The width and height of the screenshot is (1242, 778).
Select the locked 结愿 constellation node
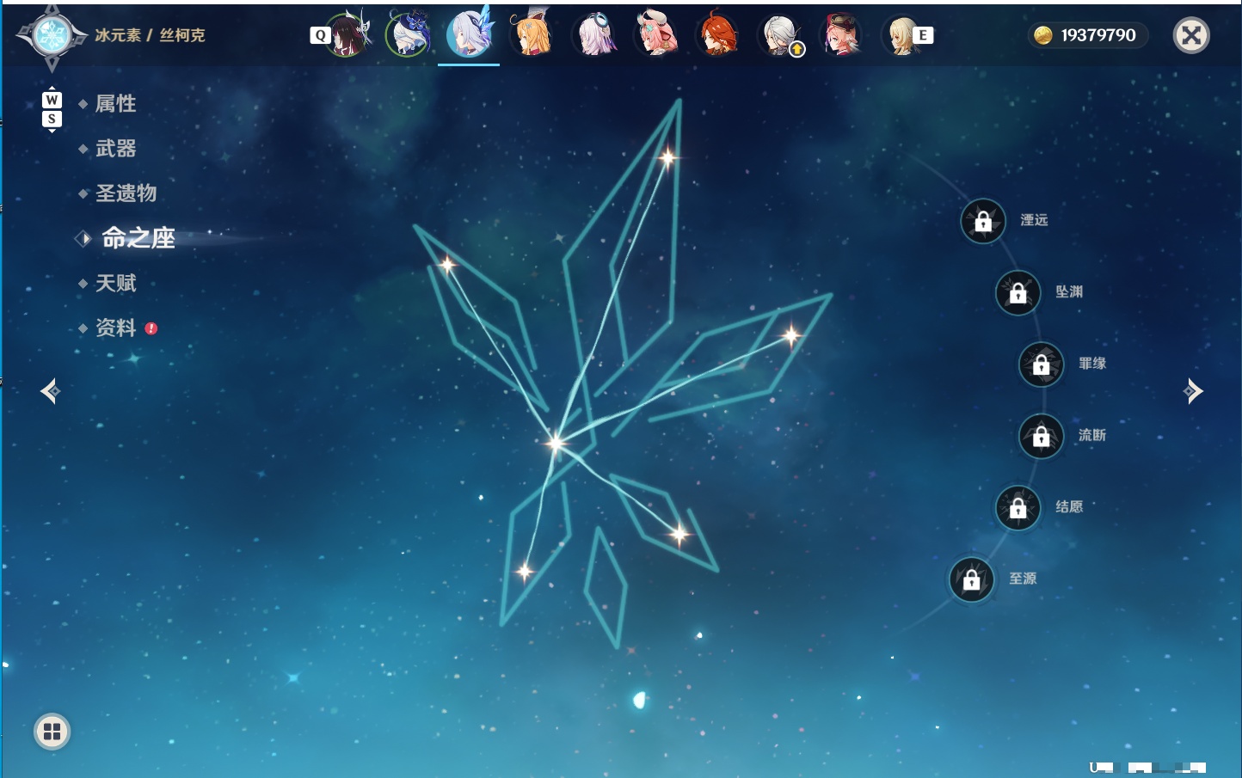tap(1018, 507)
